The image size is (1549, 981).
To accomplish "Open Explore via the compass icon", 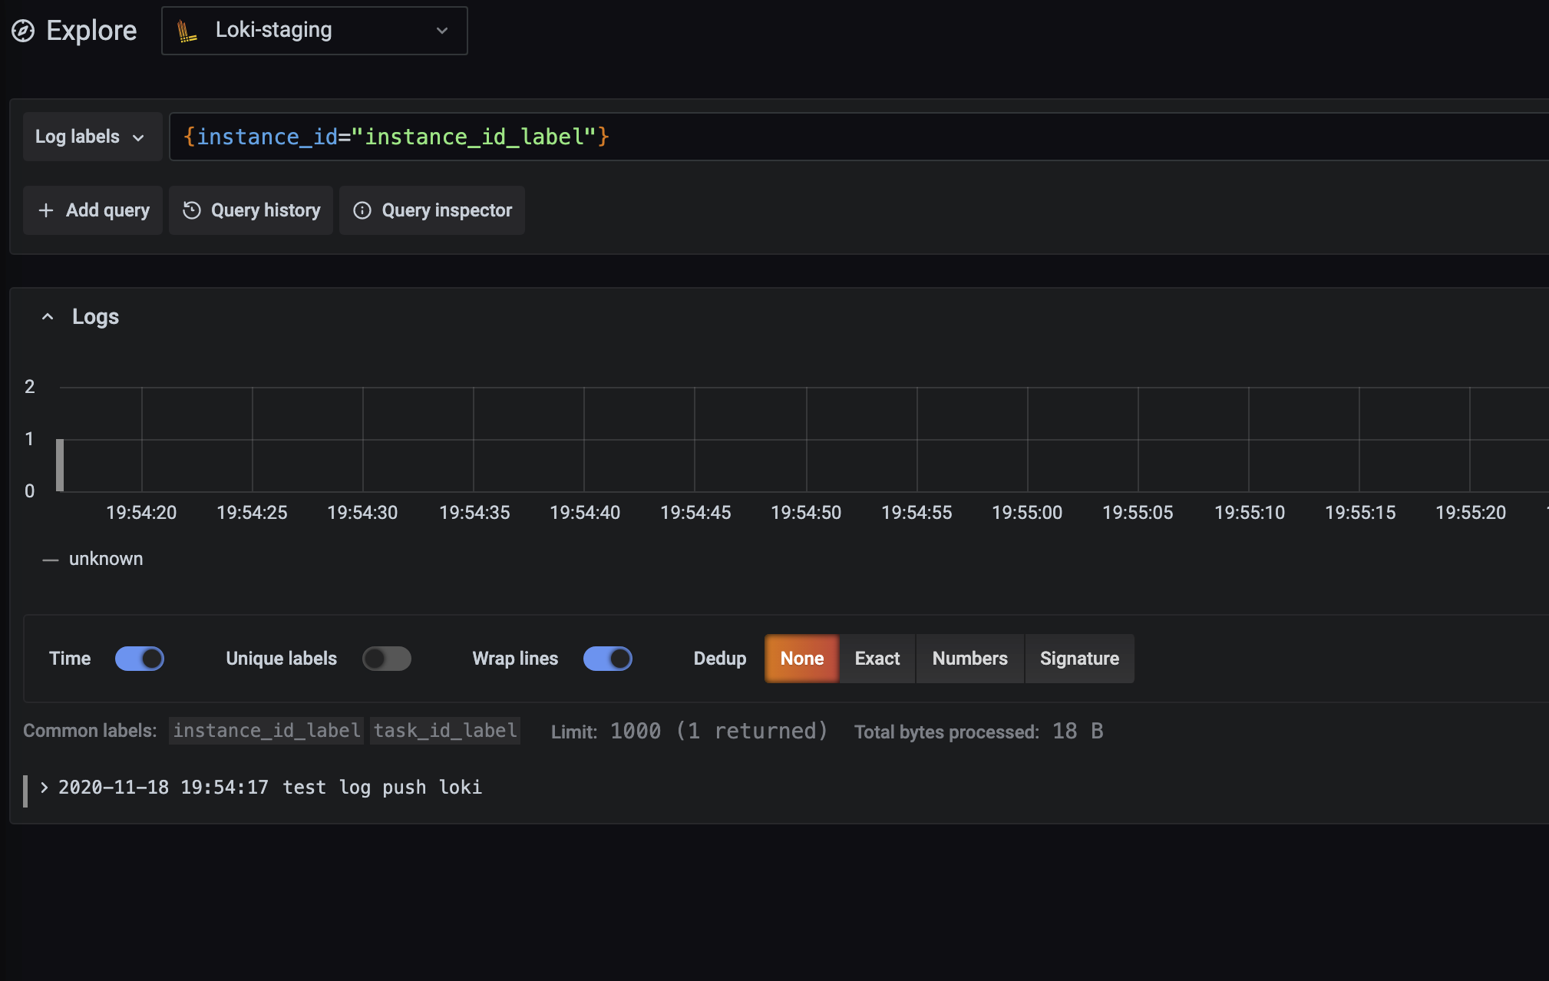I will (24, 30).
